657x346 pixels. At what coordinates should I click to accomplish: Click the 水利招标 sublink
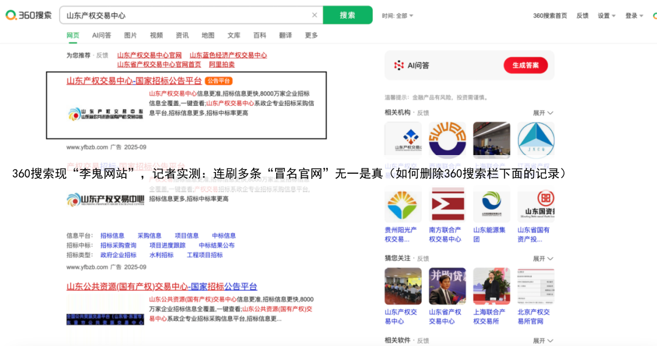tap(161, 255)
